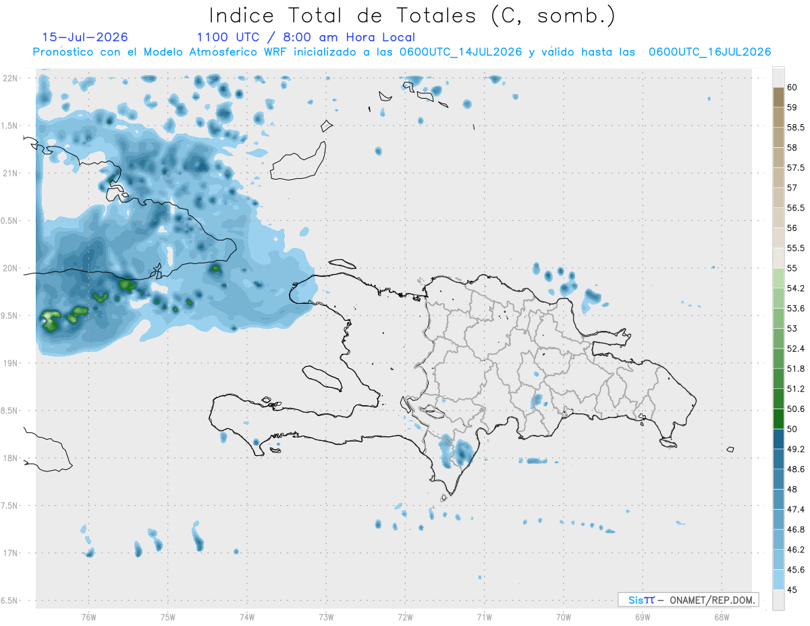Click the latitude label '19N'
The image size is (810, 626).
click(11, 363)
